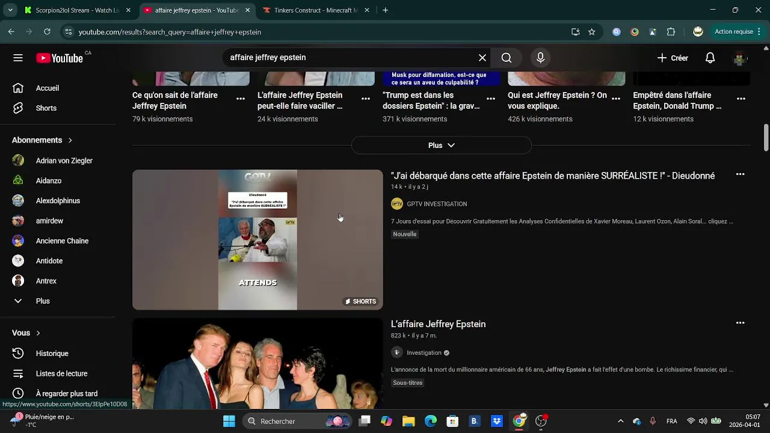Open File Explorer from the taskbar
The height and width of the screenshot is (433, 770).
[408, 421]
